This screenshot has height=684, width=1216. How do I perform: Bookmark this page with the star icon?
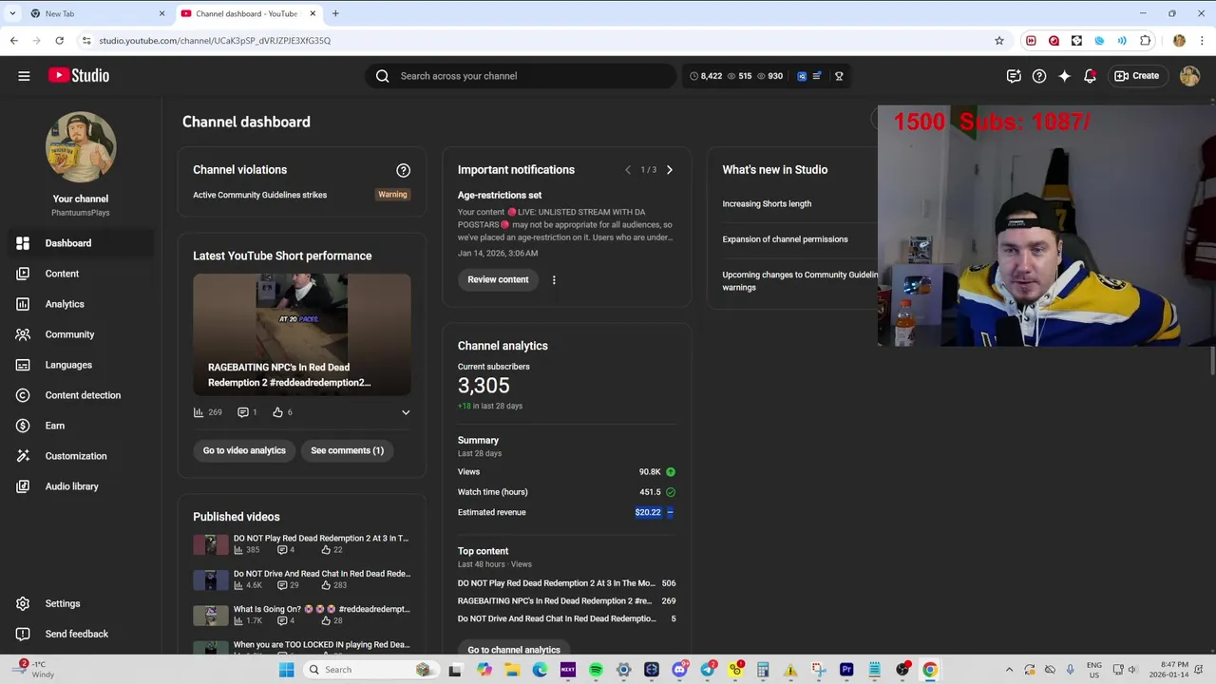coord(999,41)
